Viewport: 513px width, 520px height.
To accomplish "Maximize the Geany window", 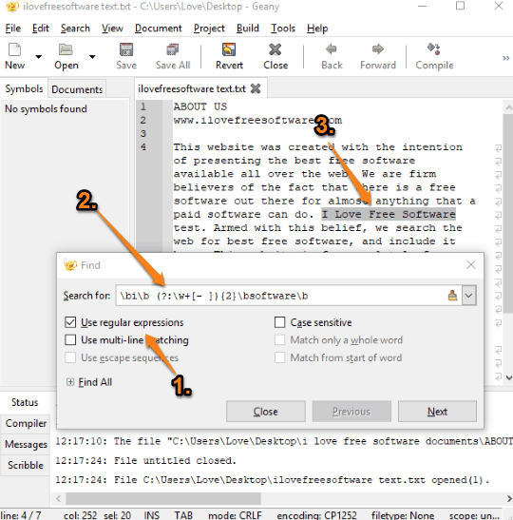I will coord(460,6).
